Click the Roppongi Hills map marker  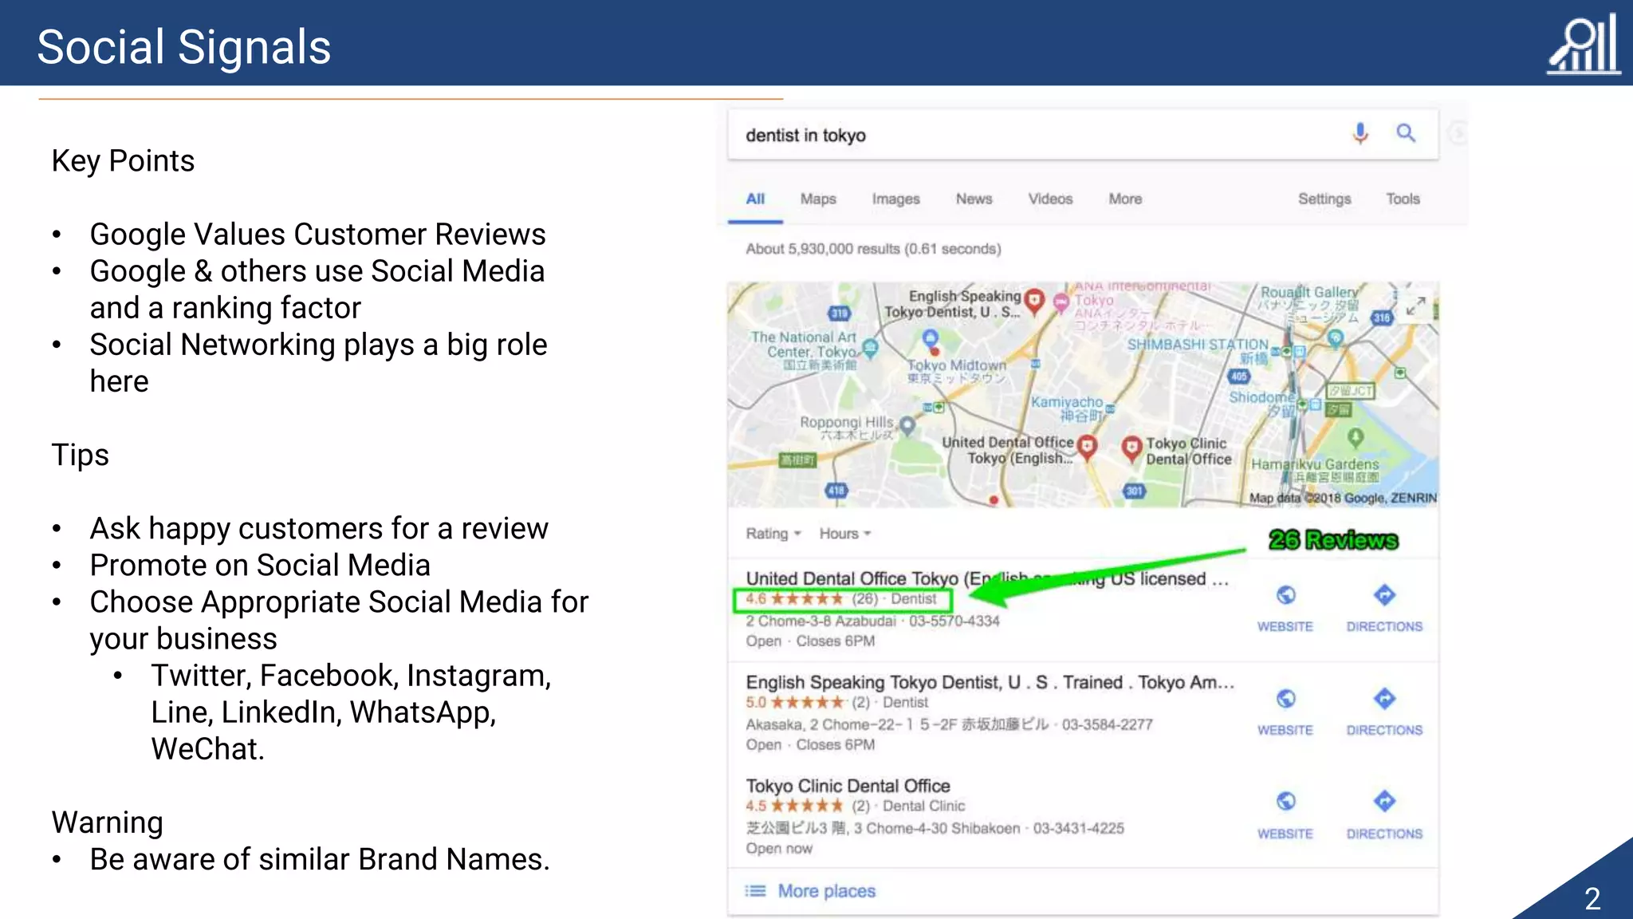[x=907, y=425]
